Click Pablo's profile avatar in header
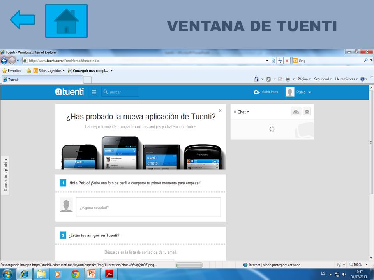Image resolution: width=374 pixels, height=280 pixels. 290,92
